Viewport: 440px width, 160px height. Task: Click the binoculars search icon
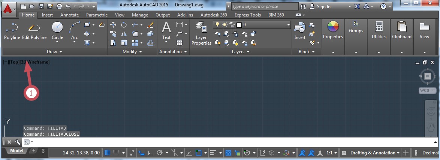pyautogui.click(x=303, y=6)
